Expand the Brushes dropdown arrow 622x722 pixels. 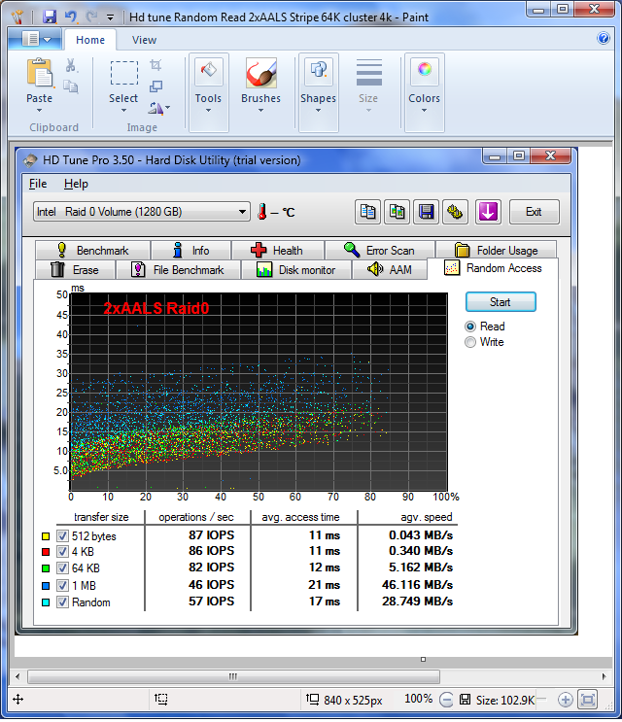point(260,111)
